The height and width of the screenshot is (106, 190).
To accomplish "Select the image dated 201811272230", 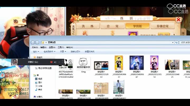I will pyautogui.click(x=83, y=92).
